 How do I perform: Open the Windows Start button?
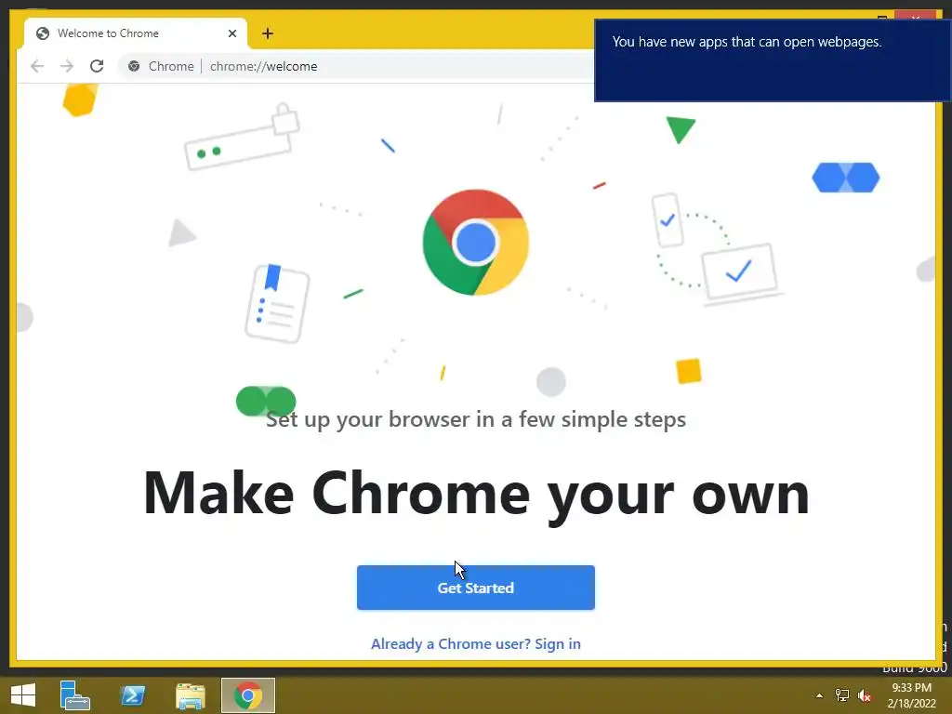click(x=23, y=695)
